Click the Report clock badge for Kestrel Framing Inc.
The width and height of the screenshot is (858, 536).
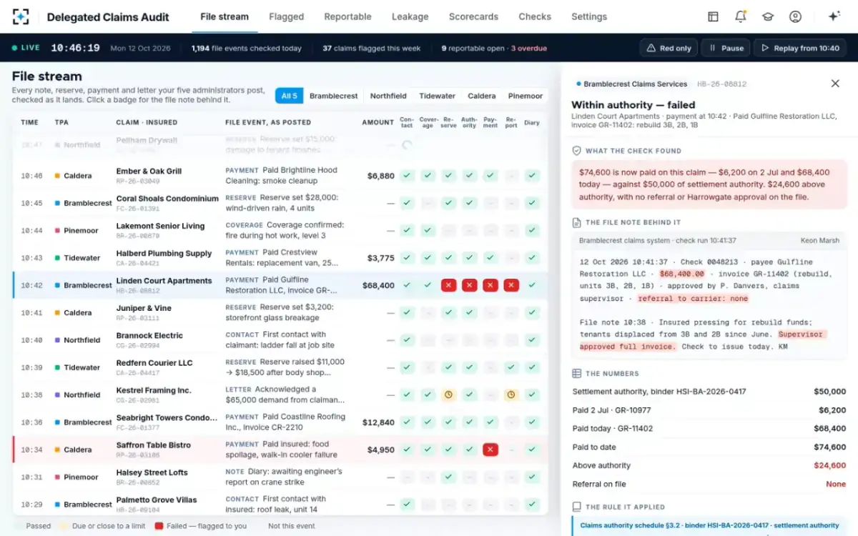click(511, 394)
